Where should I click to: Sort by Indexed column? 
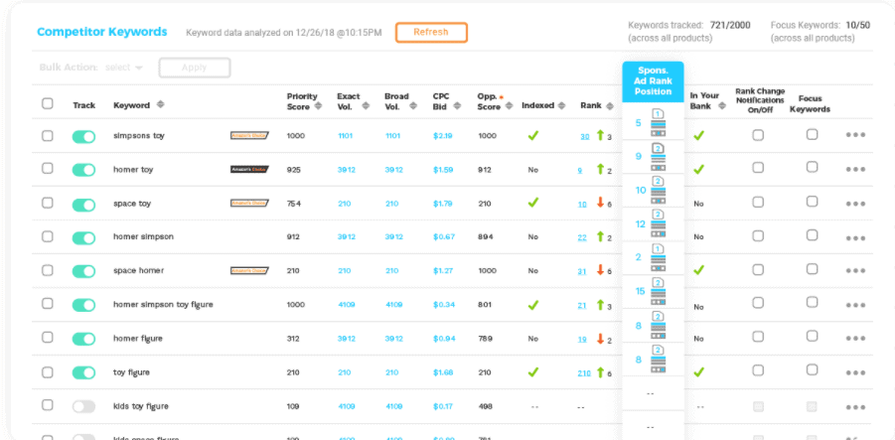pyautogui.click(x=561, y=105)
